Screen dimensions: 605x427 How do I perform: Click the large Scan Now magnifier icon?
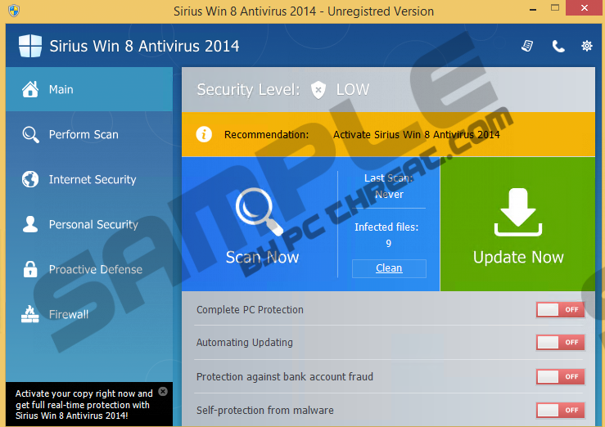[259, 211]
